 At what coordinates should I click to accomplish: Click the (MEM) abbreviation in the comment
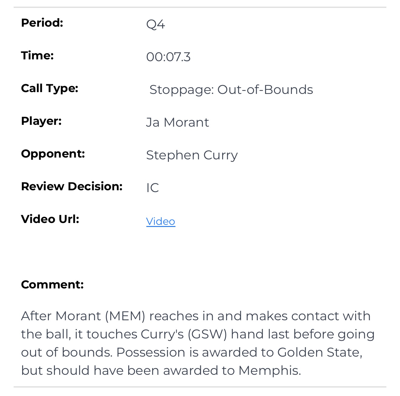(x=125, y=316)
